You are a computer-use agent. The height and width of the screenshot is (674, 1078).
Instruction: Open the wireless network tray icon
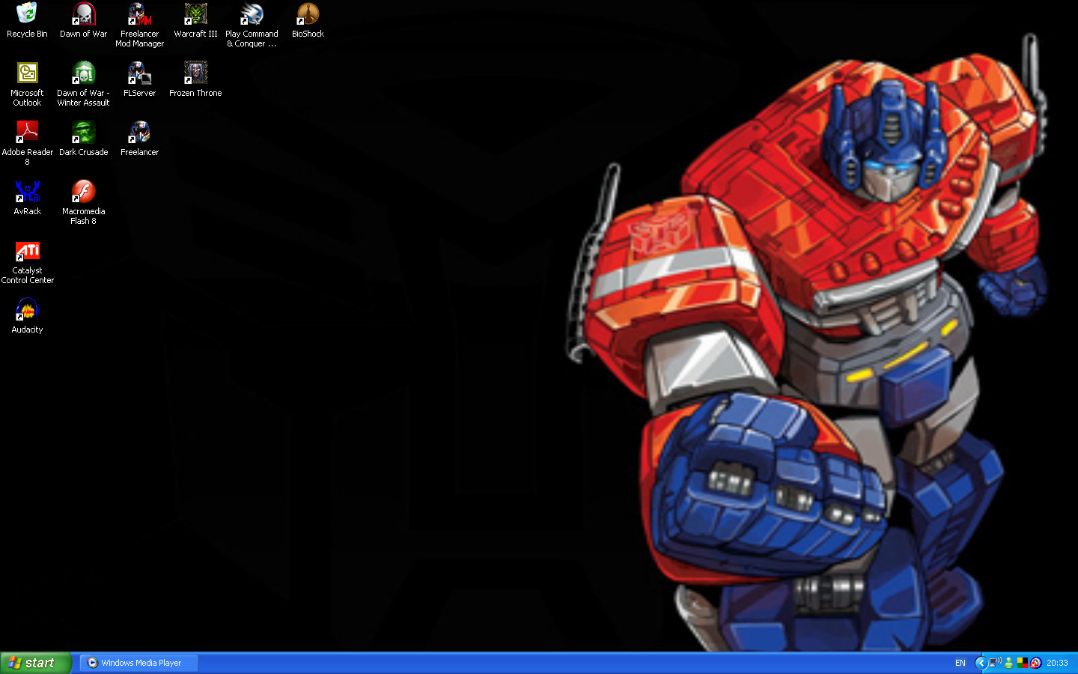click(x=995, y=663)
